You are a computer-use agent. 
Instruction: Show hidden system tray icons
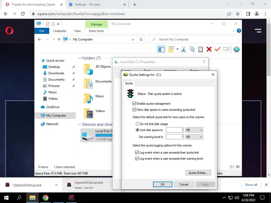point(224,198)
